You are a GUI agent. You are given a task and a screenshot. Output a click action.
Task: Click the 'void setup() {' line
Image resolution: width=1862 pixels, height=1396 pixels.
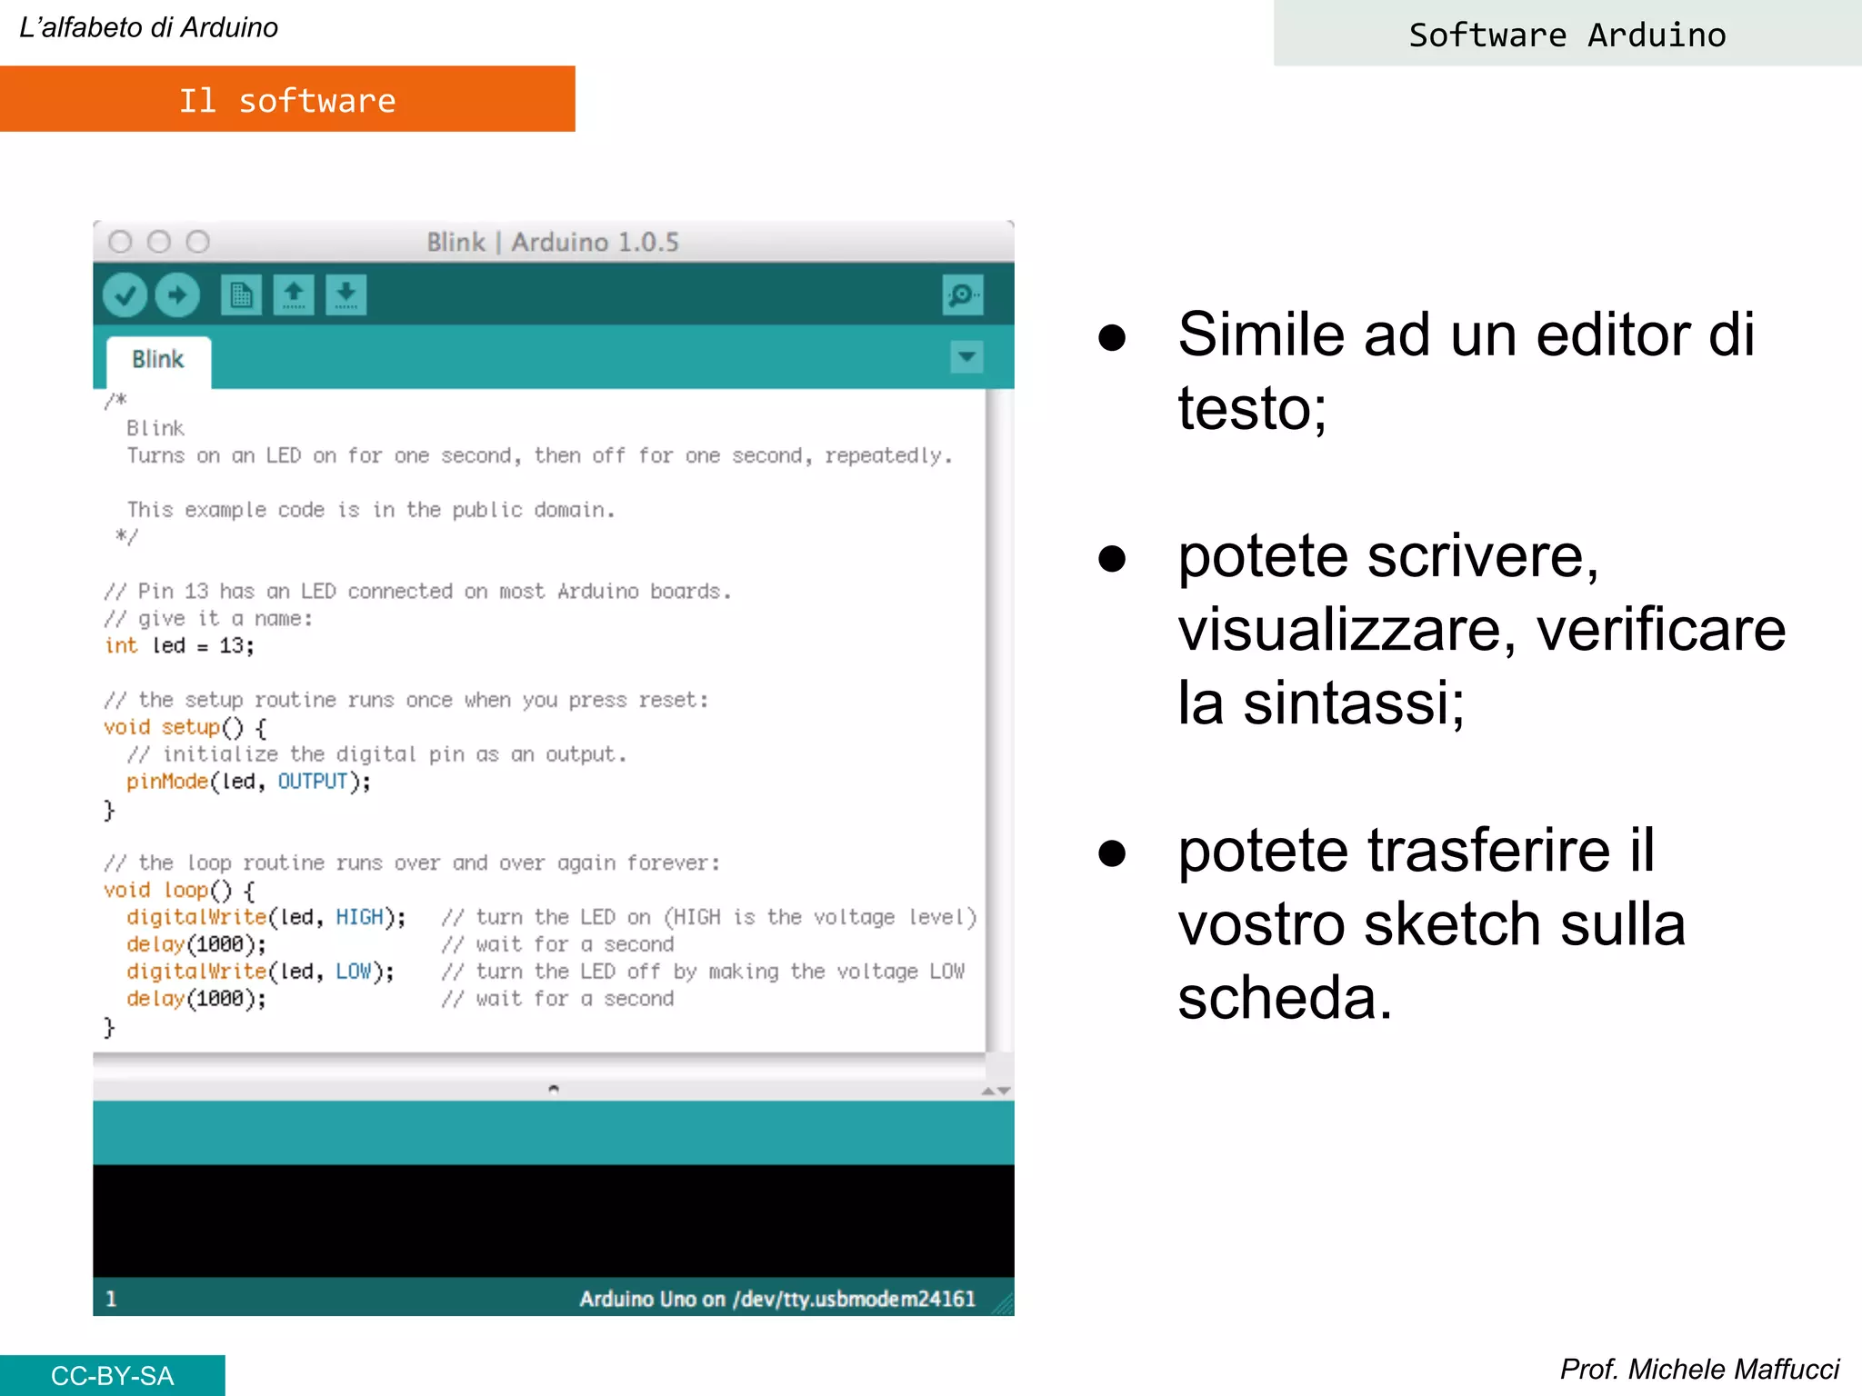185,727
